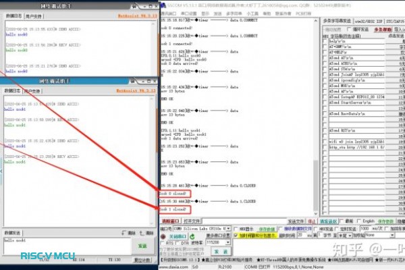The image size is (405, 270).
Task: Click the 清发送区 button
Action: [328, 221]
